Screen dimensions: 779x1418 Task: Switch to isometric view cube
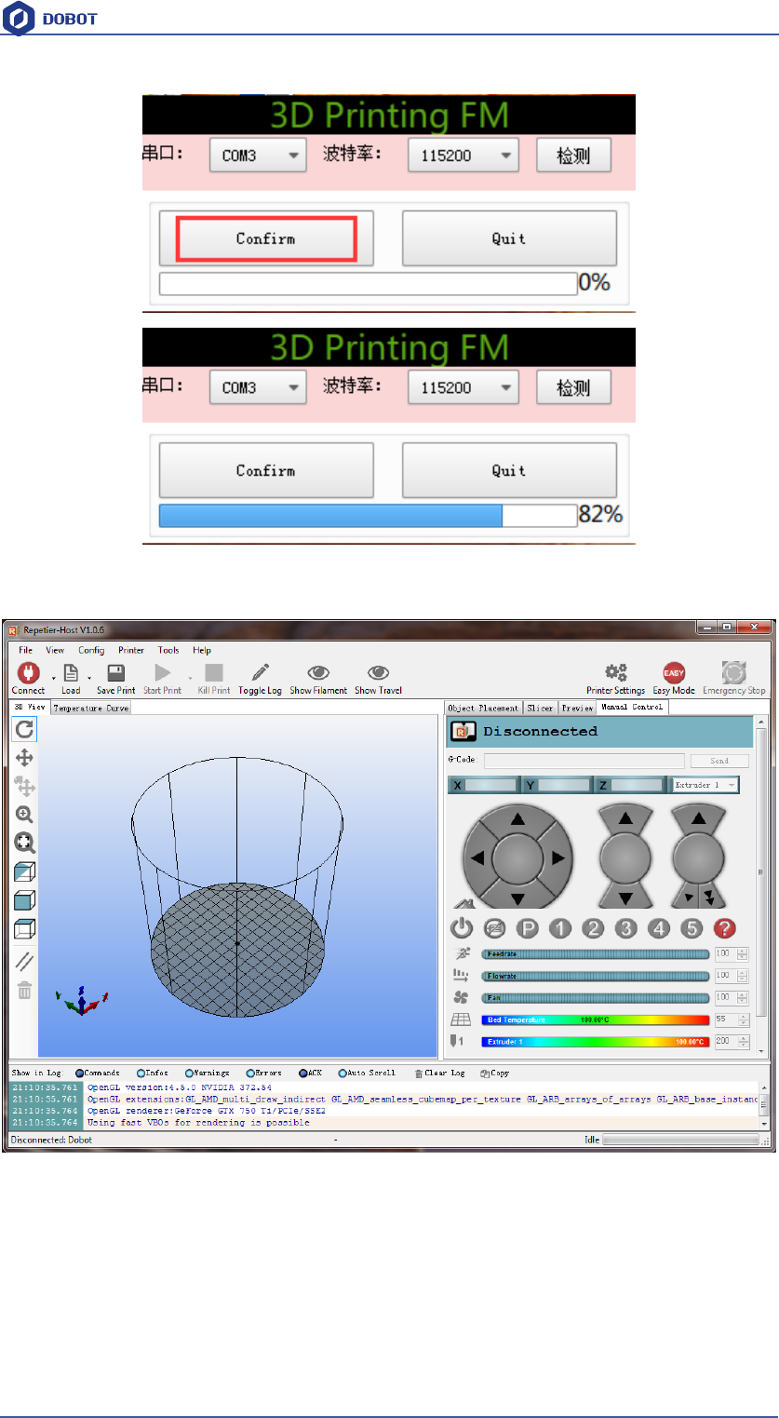pos(25,872)
